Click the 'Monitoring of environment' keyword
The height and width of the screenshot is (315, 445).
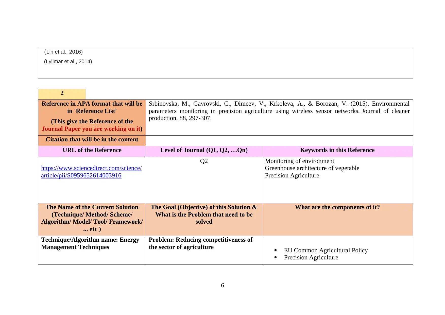(299, 161)
